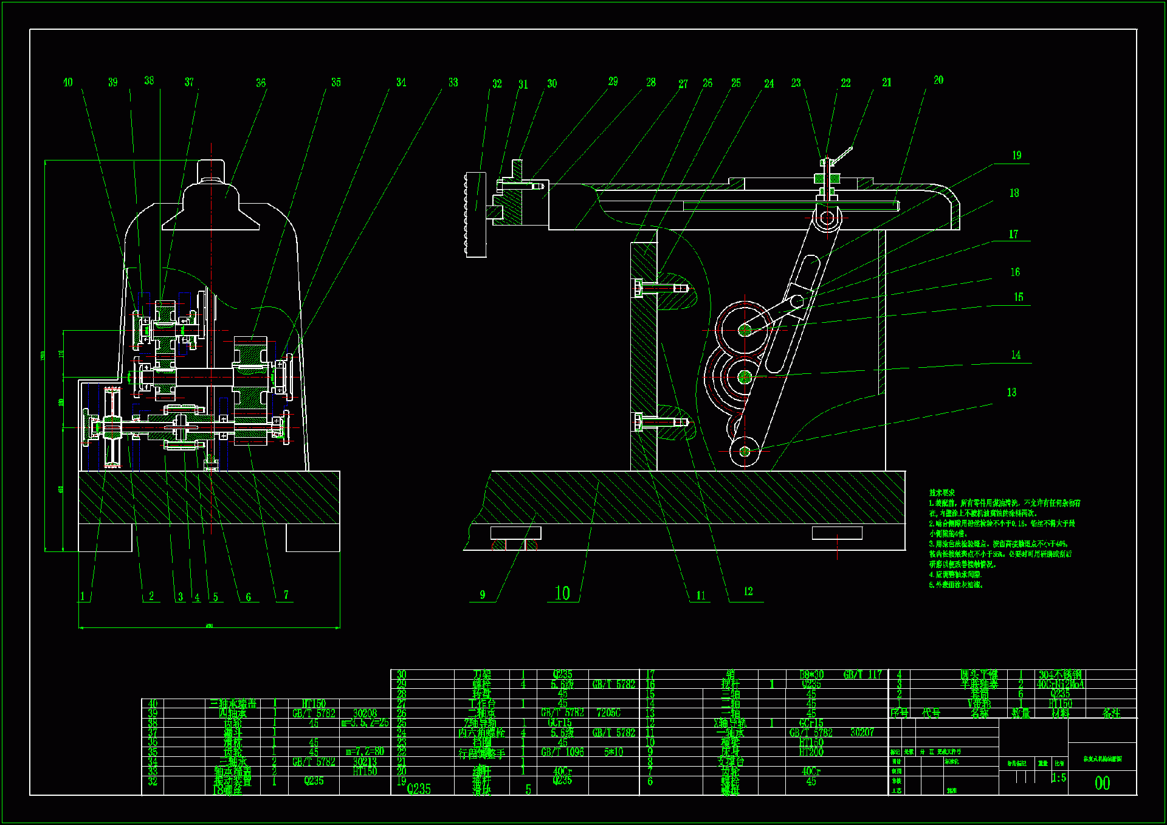The height and width of the screenshot is (825, 1167).
Task: Click the upper crank wheel in linkage
Action: pyautogui.click(x=745, y=330)
